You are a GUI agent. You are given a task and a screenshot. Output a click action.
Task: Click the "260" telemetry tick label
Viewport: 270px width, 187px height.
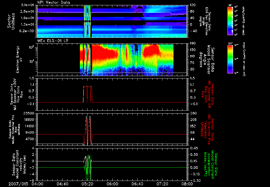pyautogui.click(x=193, y=113)
